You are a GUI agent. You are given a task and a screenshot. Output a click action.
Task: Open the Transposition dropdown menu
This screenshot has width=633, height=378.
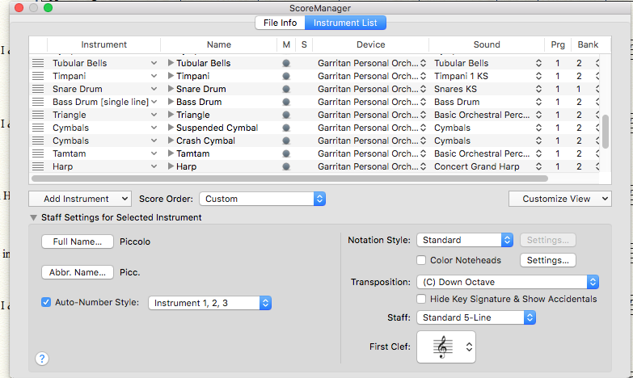[508, 282]
